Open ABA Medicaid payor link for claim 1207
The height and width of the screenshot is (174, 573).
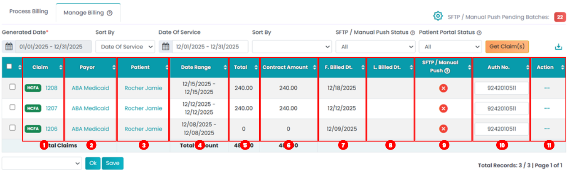point(90,108)
